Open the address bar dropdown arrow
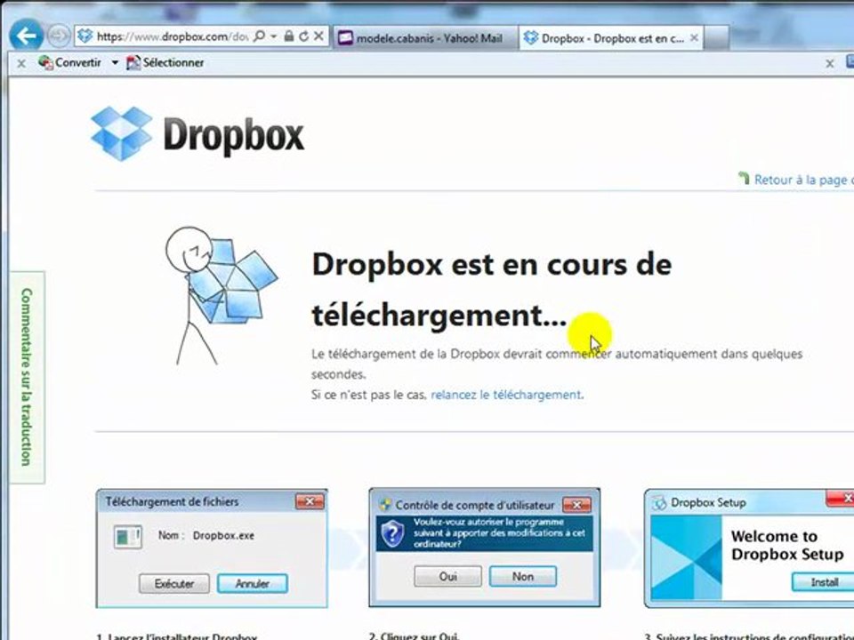This screenshot has height=640, width=854. (274, 36)
